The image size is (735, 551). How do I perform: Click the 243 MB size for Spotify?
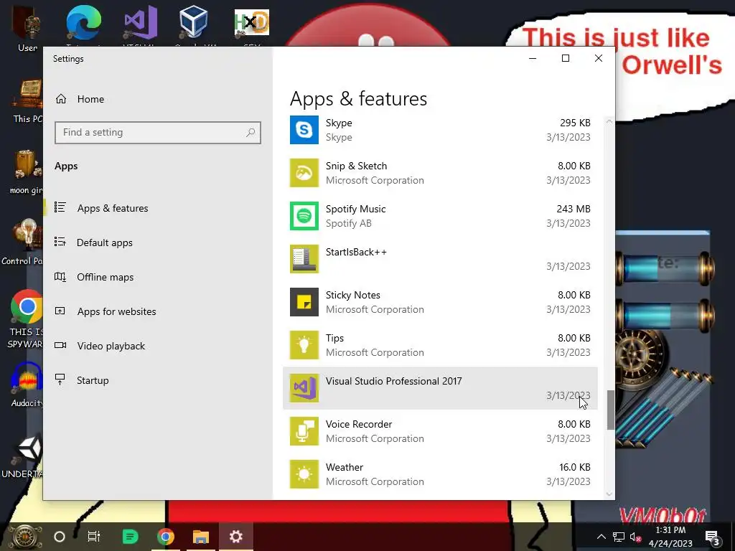click(574, 209)
